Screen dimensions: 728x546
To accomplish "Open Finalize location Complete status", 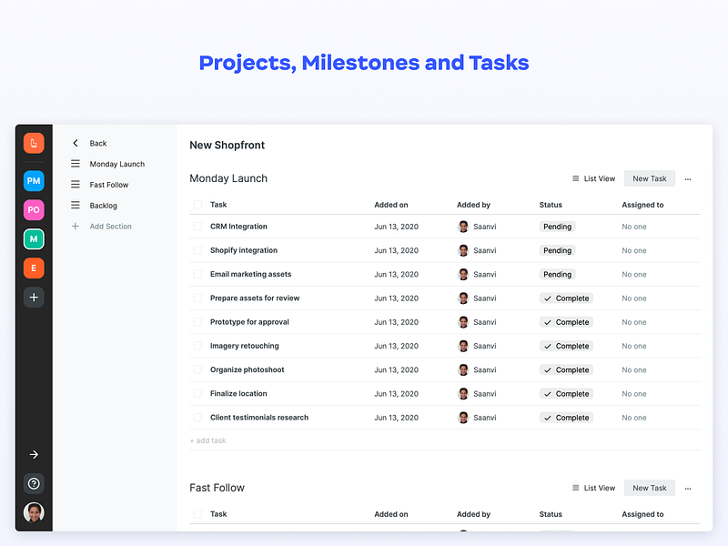I will click(x=566, y=394).
